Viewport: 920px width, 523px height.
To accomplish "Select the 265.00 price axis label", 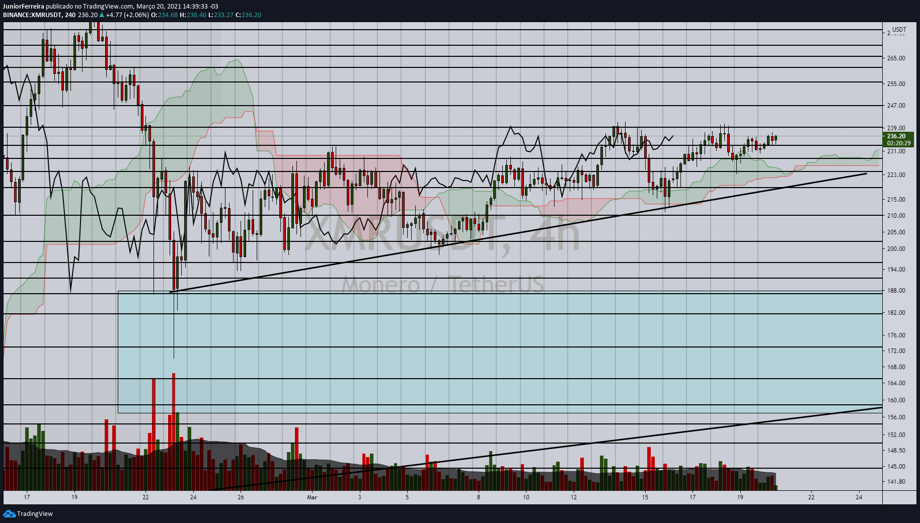I will (x=896, y=58).
